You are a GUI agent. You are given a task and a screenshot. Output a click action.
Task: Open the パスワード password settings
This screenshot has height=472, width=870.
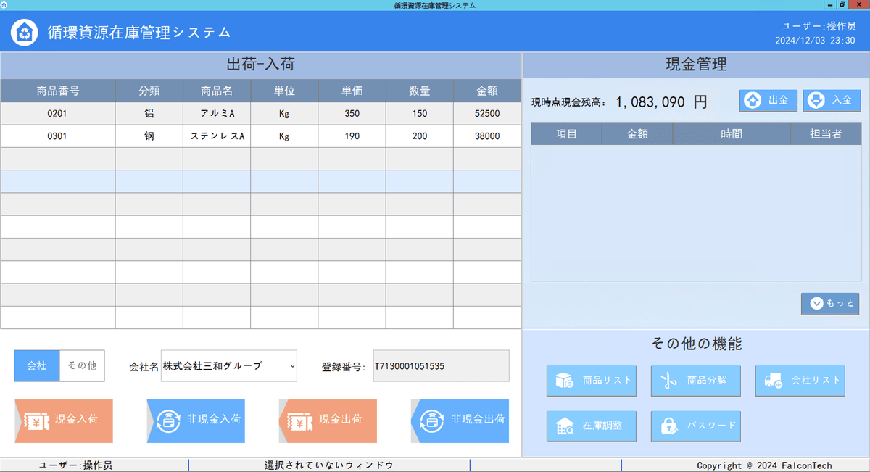pyautogui.click(x=695, y=426)
